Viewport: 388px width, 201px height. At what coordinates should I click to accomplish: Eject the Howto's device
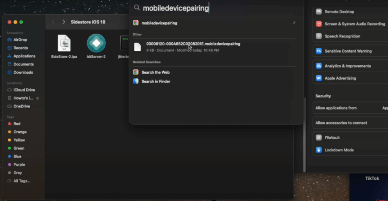tap(38, 98)
